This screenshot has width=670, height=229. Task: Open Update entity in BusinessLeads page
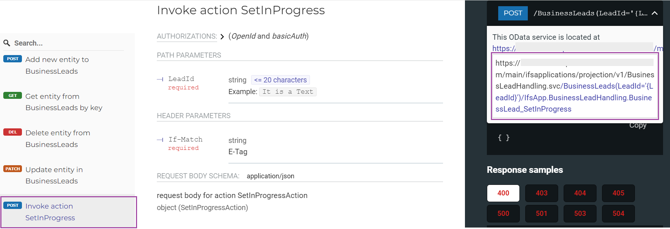point(54,175)
